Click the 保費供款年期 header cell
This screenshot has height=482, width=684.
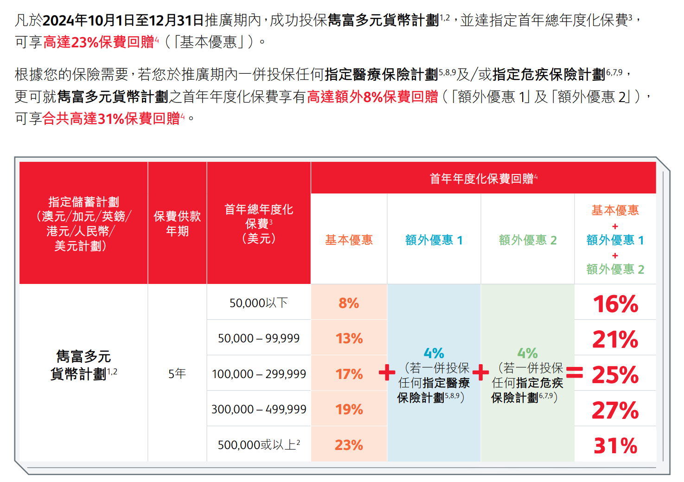pyautogui.click(x=177, y=223)
